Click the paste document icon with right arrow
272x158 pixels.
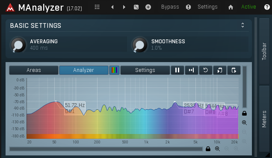click(x=234, y=70)
